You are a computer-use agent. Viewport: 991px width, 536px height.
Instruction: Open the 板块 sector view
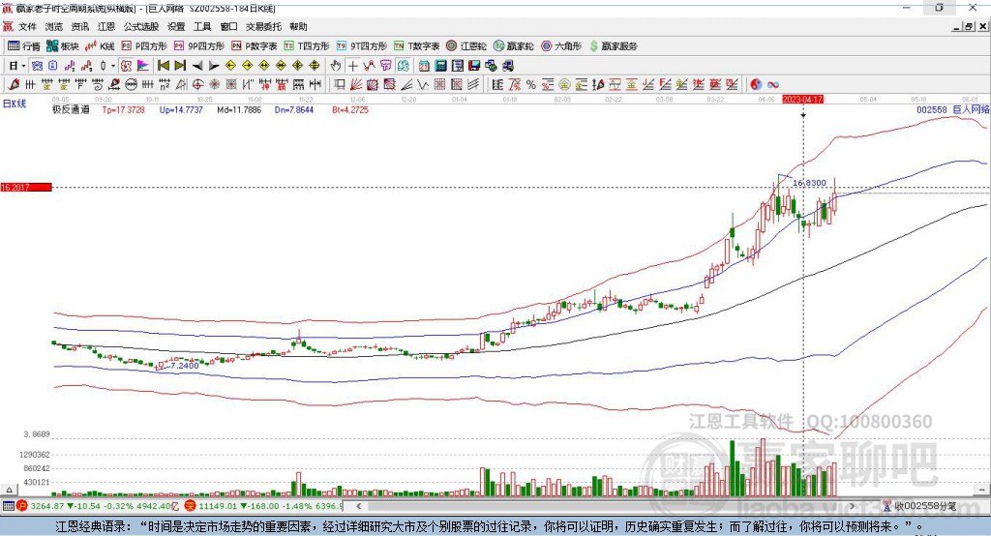click(63, 46)
